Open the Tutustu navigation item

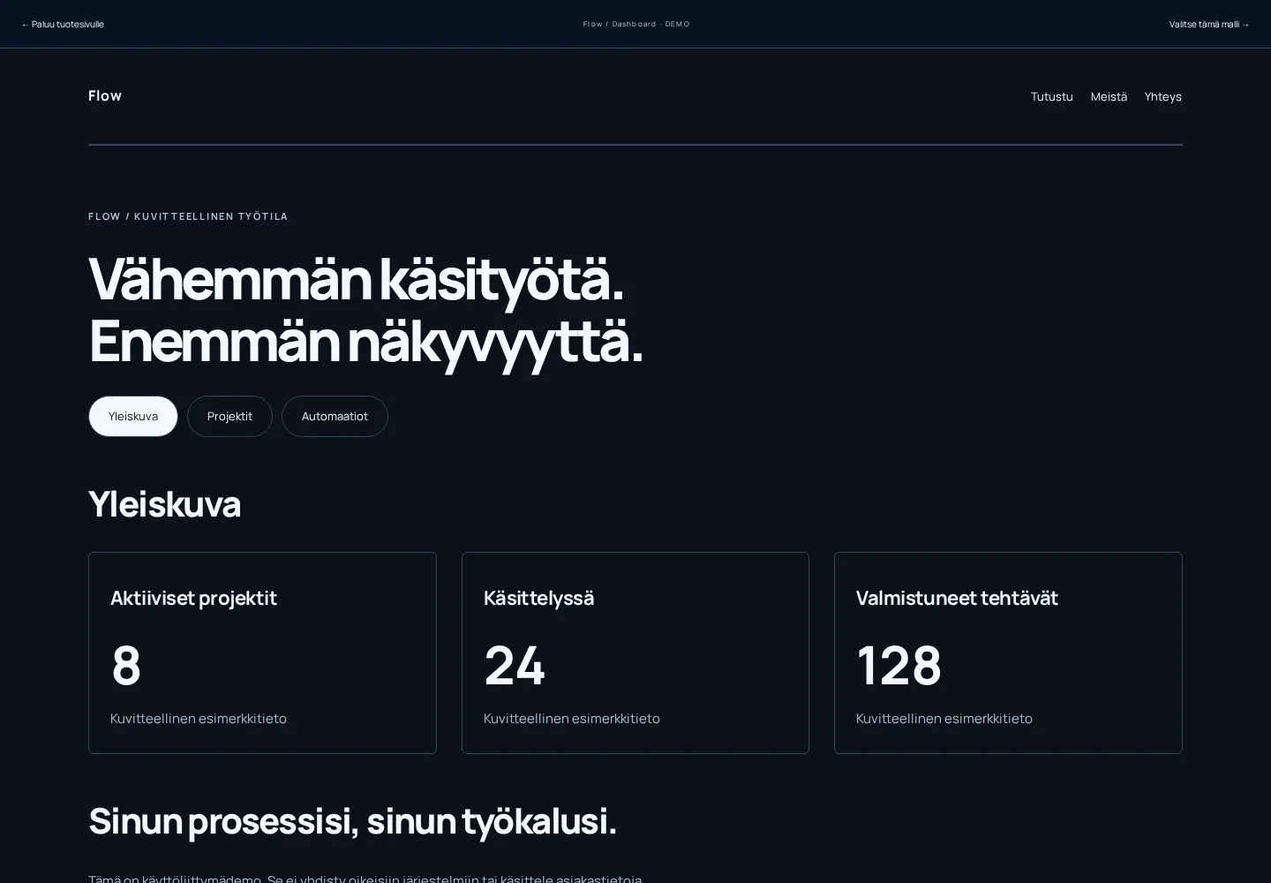click(1051, 96)
